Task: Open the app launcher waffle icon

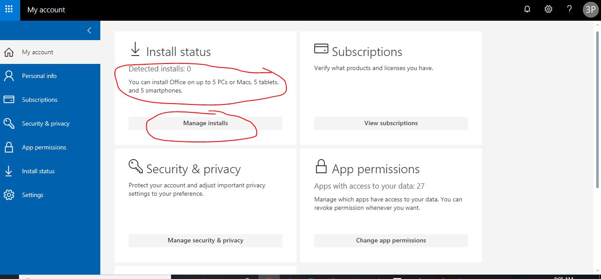Action: (x=9, y=9)
